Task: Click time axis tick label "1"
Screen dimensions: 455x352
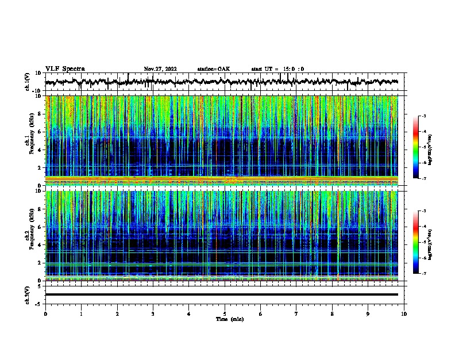Action: coord(81,314)
